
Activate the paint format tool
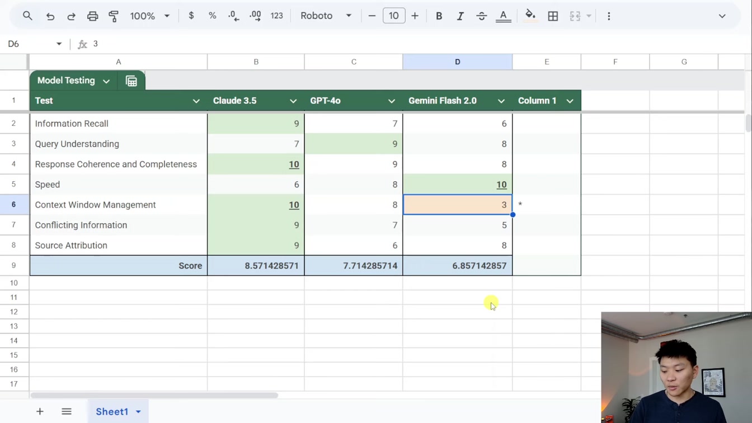click(x=114, y=16)
